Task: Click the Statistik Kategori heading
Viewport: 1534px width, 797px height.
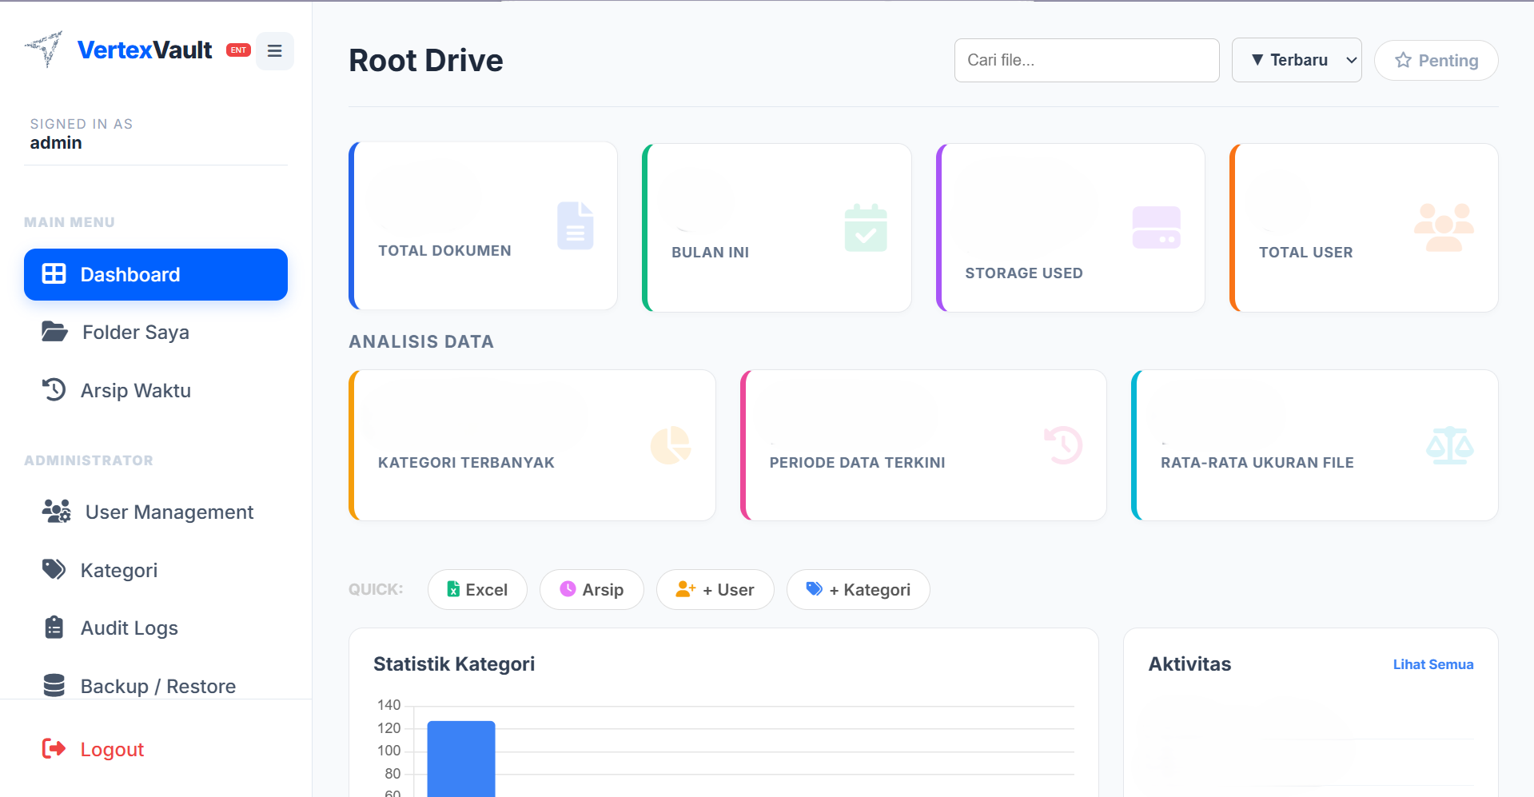Action: pyautogui.click(x=454, y=664)
